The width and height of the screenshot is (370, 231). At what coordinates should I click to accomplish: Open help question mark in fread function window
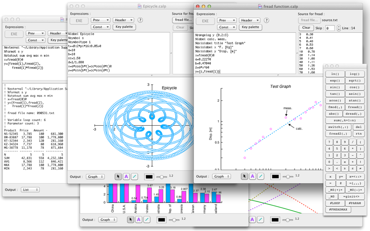[266, 20]
